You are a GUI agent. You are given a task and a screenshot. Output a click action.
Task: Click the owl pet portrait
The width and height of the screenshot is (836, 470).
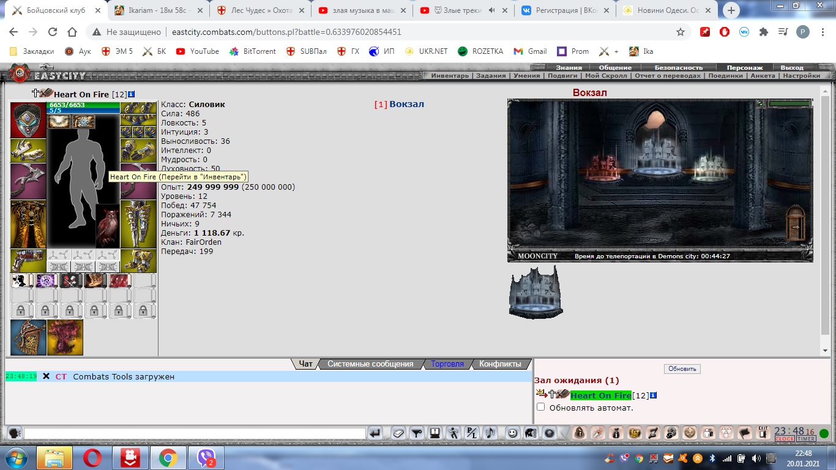point(108,226)
